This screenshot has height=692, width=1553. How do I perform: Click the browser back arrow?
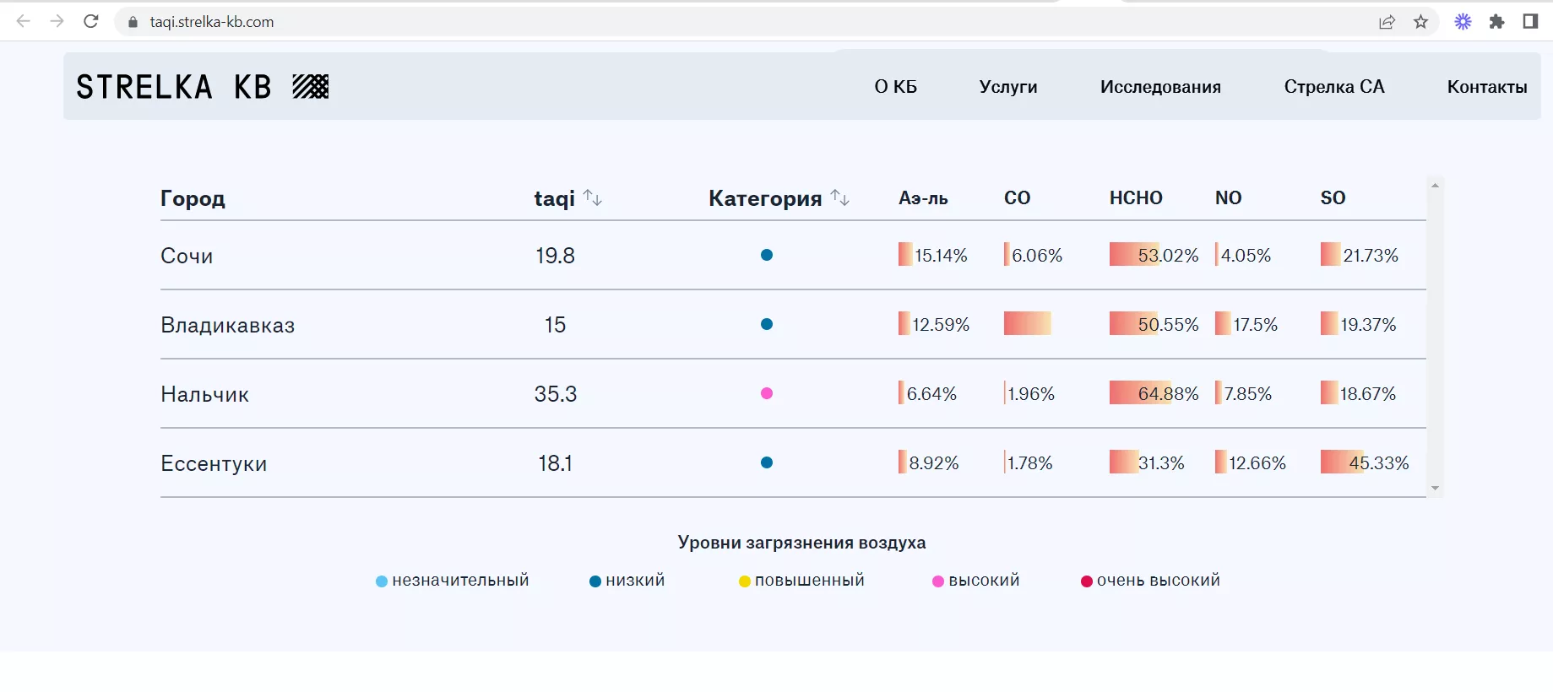click(x=24, y=22)
